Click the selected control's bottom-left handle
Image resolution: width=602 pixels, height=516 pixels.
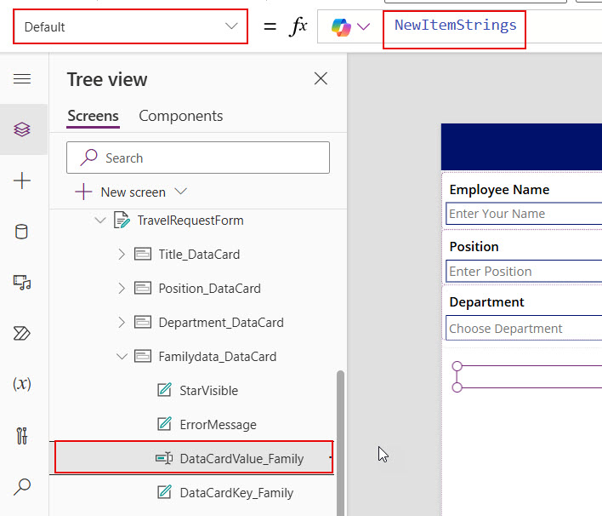coord(457,387)
